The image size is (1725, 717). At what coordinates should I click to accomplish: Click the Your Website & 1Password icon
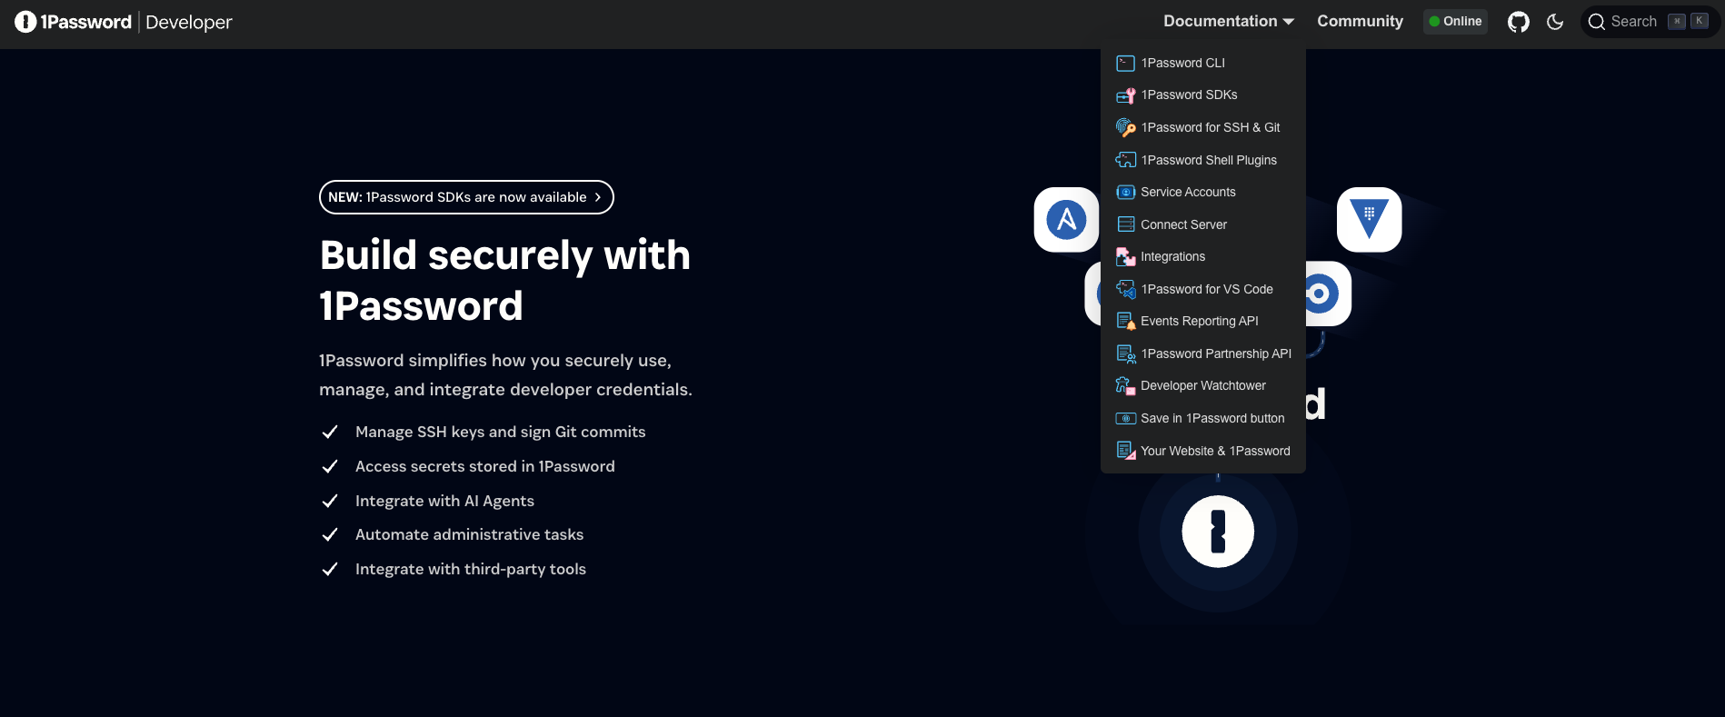(1125, 451)
